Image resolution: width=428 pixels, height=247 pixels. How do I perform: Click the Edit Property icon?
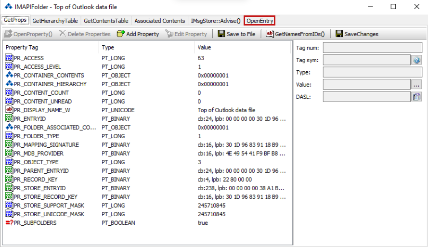click(x=169, y=34)
